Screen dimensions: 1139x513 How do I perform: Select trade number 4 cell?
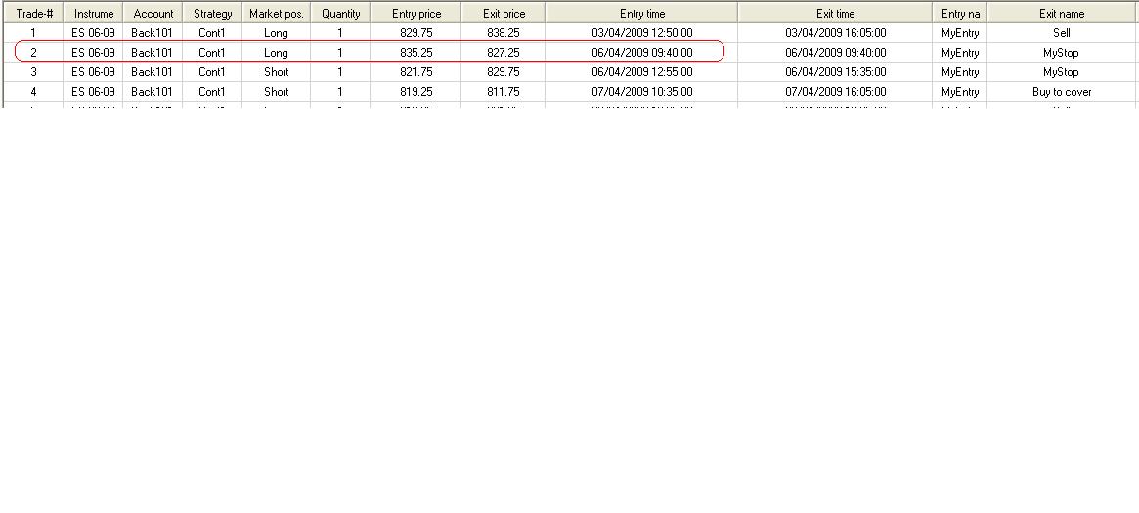(x=33, y=92)
